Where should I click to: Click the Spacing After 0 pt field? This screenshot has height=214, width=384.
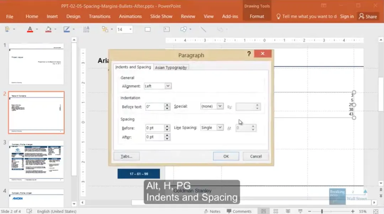click(x=155, y=137)
